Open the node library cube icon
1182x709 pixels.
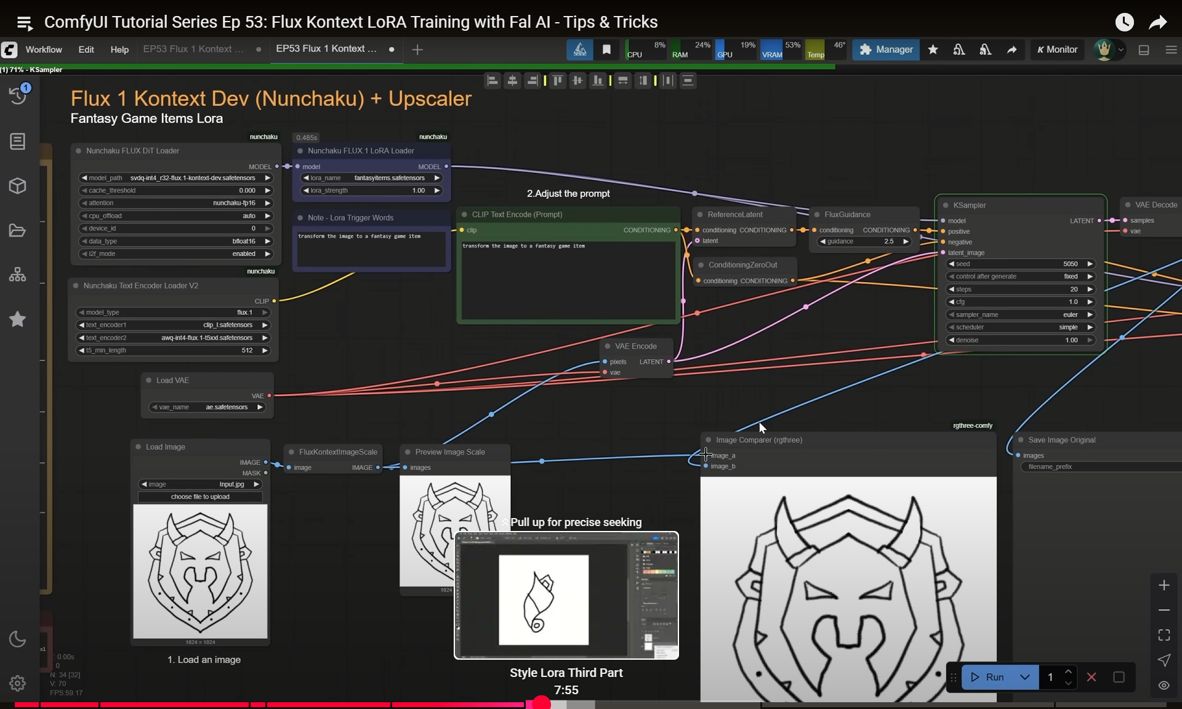click(x=17, y=185)
